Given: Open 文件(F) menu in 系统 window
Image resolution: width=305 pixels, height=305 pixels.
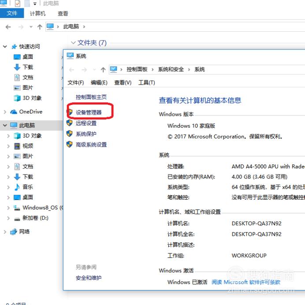Looking at the screenshot, I should (x=76, y=83).
